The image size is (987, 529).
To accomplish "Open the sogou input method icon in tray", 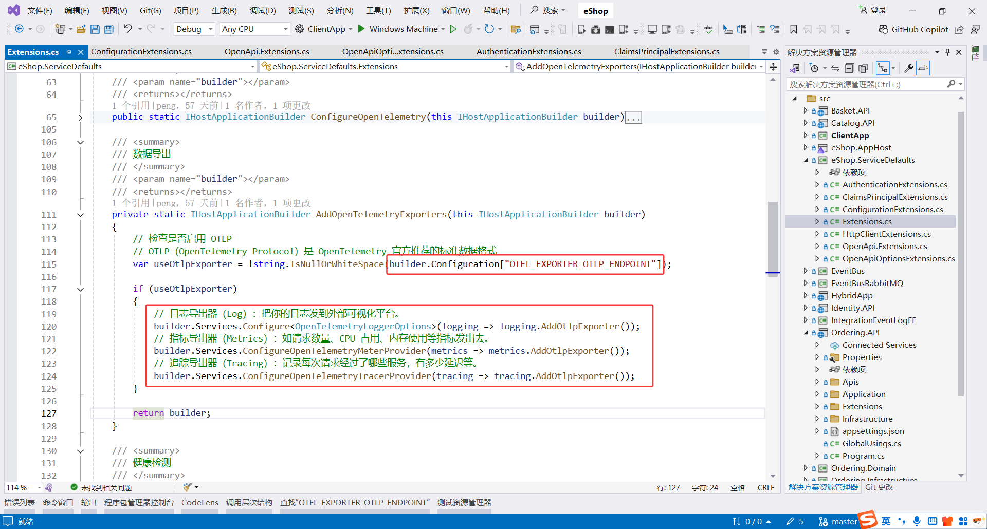I will (868, 520).
